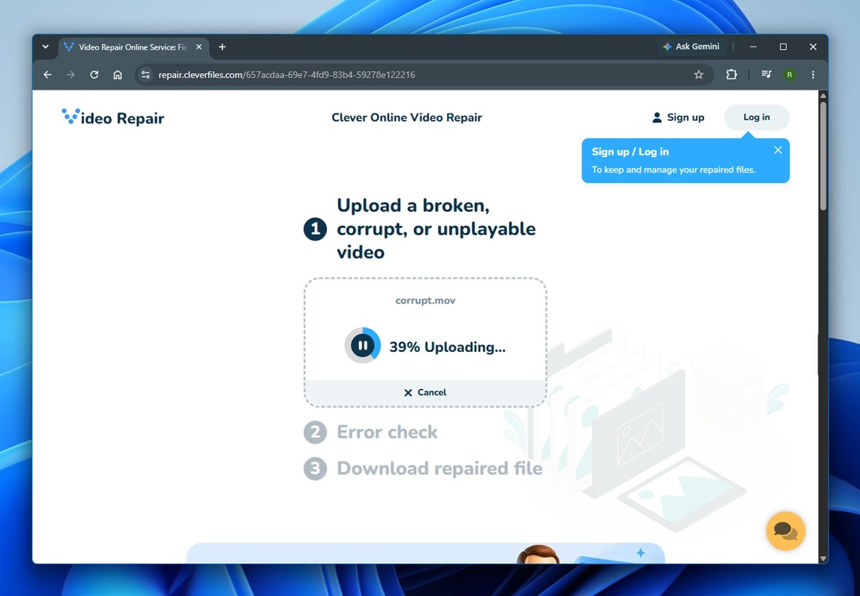The width and height of the screenshot is (860, 596).
Task: Minimize the Chrome window
Action: (753, 47)
